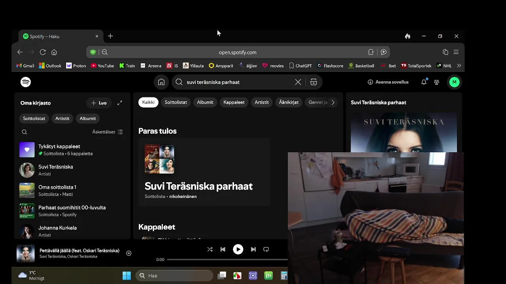Open Tykätyt kappaleet playlist

(x=72, y=150)
